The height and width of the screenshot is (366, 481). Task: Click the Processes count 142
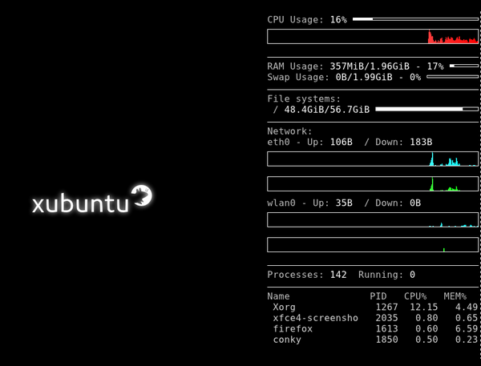[338, 275]
